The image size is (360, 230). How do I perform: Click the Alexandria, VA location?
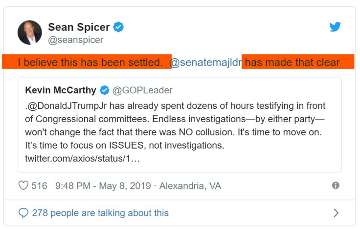tap(190, 186)
